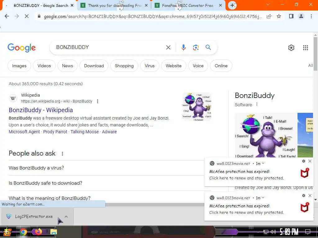The width and height of the screenshot is (318, 238).
Task: Open File Explorer from the taskbar
Action: click(x=53, y=232)
